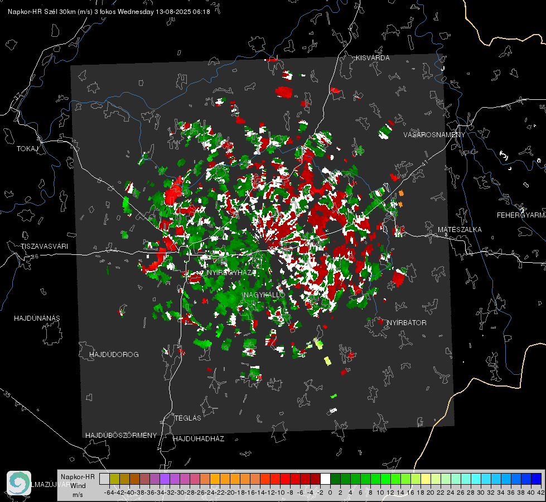Click the HAJDÚBÖSZÖRMÉNY city label
546x502 pixels.
tap(121, 436)
